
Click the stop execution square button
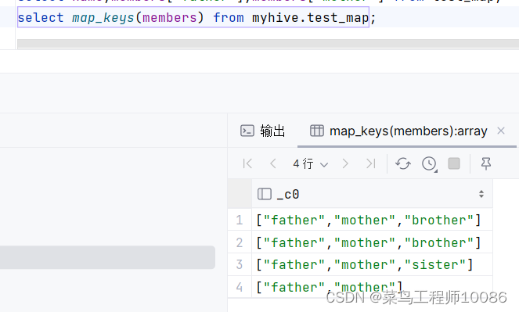(454, 163)
